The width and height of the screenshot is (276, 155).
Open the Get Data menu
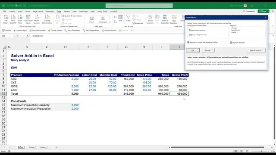[6, 19]
